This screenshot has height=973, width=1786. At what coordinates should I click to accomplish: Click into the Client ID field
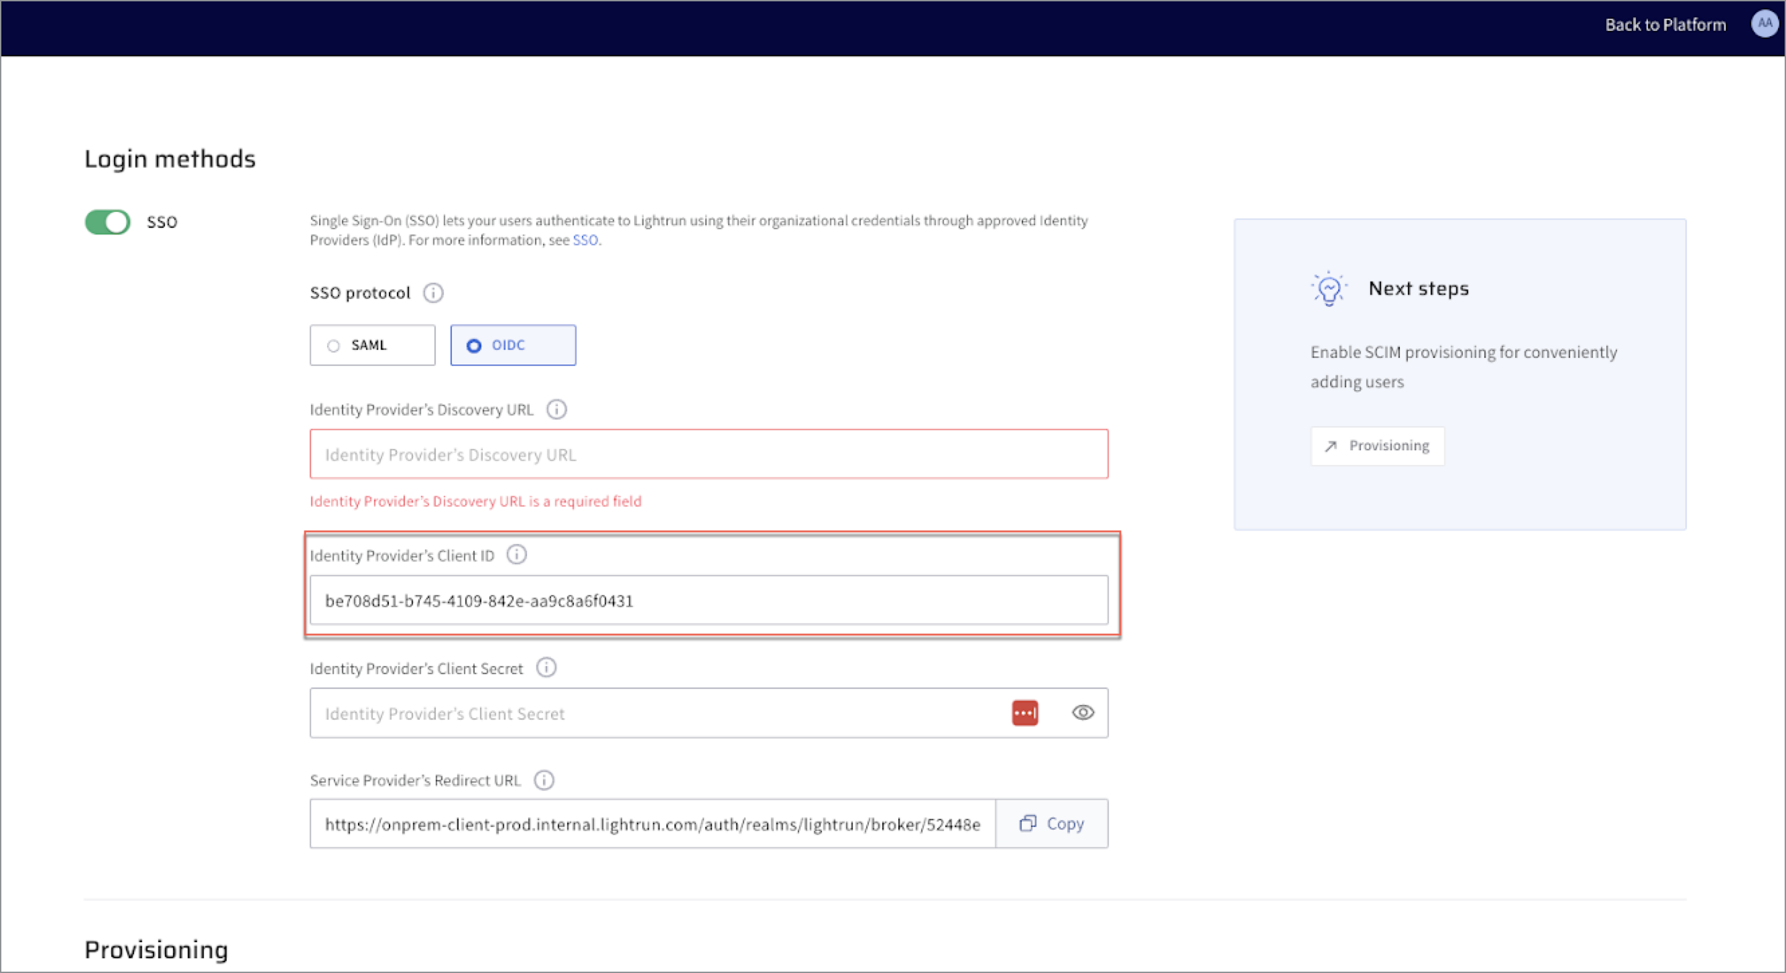click(x=708, y=600)
